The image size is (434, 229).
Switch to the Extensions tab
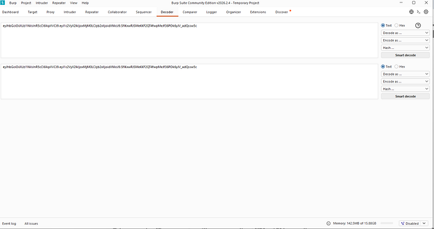click(258, 12)
